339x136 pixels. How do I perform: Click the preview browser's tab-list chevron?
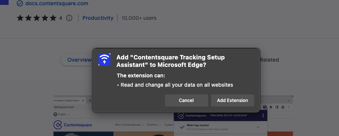[289, 101]
